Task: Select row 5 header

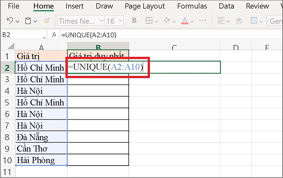Action: click(7, 102)
